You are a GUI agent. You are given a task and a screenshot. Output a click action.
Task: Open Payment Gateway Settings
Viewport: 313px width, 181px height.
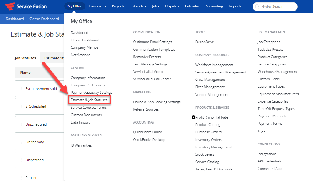coord(91,93)
